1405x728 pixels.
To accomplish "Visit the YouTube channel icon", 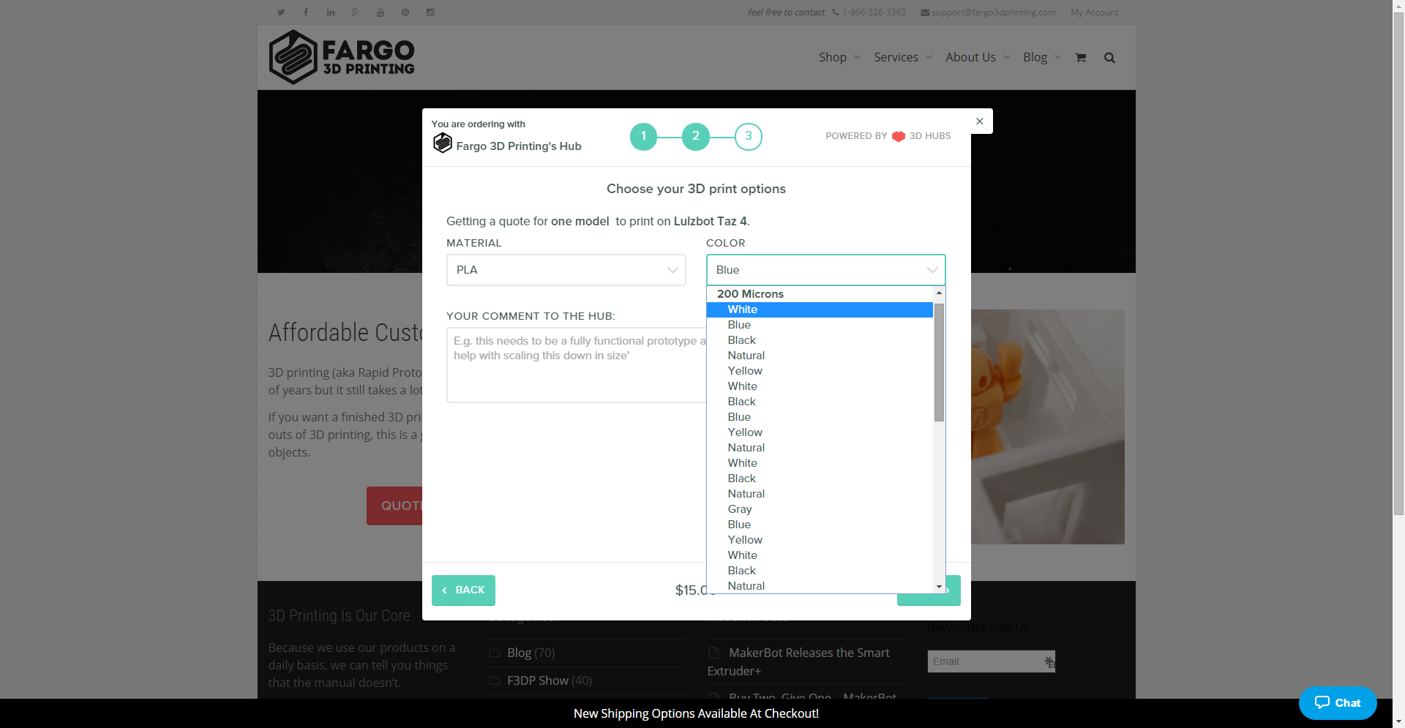I will [381, 12].
